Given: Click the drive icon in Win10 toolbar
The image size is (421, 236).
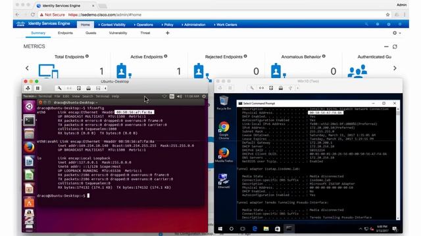Looking at the screenshot, I should coord(281,88).
